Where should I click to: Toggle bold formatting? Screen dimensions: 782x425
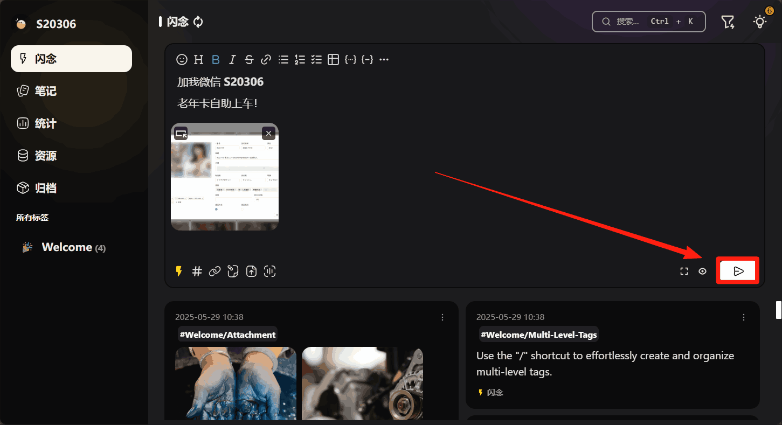pyautogui.click(x=216, y=60)
